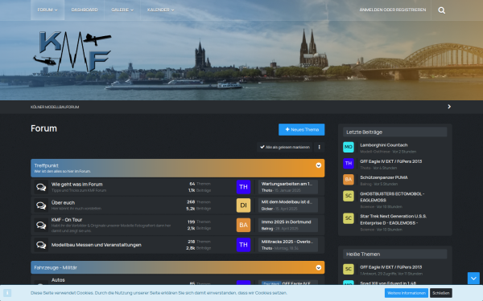Screen dimensions: 483x301
Task: Click SC avatar in Heiße Themen
Action: [349, 269]
